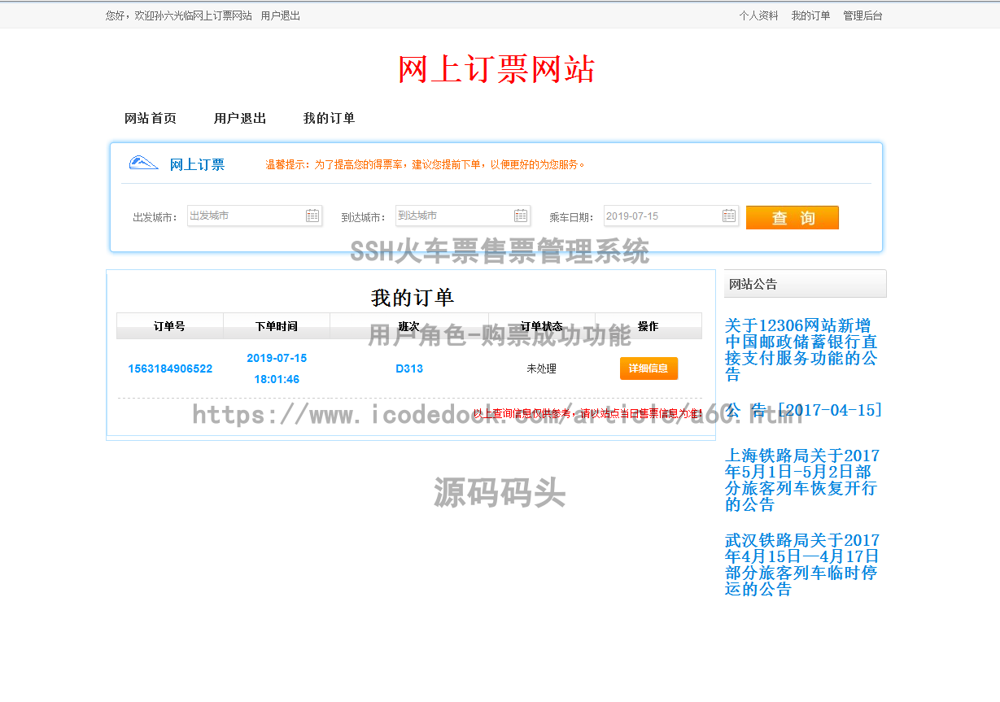The height and width of the screenshot is (702, 1000).
Task: Open 管理后台 link in top bar
Action: pos(862,15)
